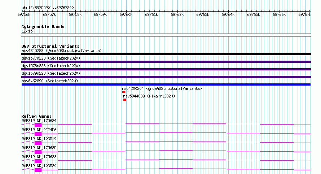Viewport: 321px width, 174px height.
Task: Click the 69761k ruler position
Action: [x=151, y=14]
